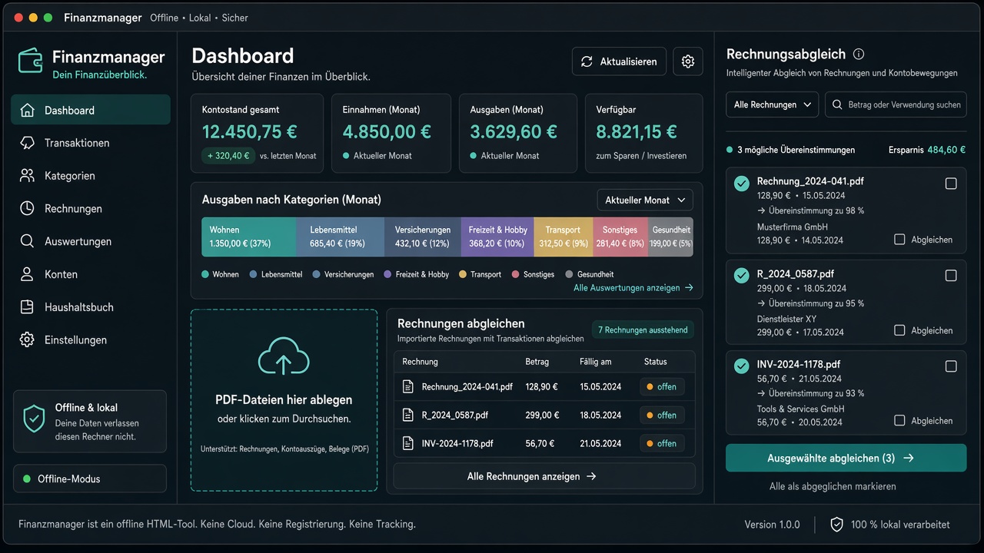Image resolution: width=984 pixels, height=553 pixels.
Task: Click the arrow icon in Ausgewählte abgleichen button
Action: [909, 458]
